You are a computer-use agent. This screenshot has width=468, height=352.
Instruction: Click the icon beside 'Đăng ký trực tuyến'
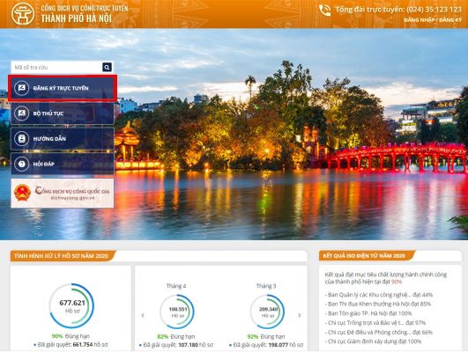point(22,88)
